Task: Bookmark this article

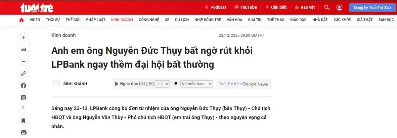Action: pyautogui.click(x=23, y=121)
